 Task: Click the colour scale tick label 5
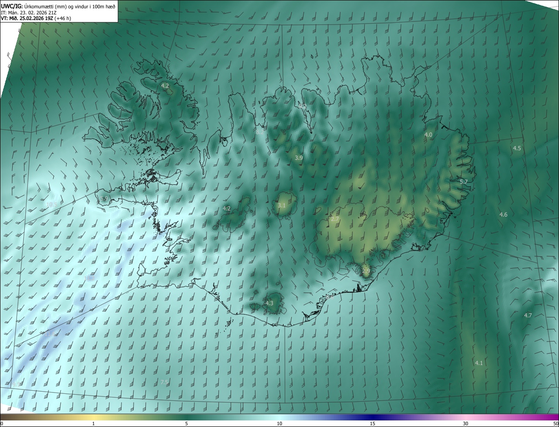click(186, 424)
